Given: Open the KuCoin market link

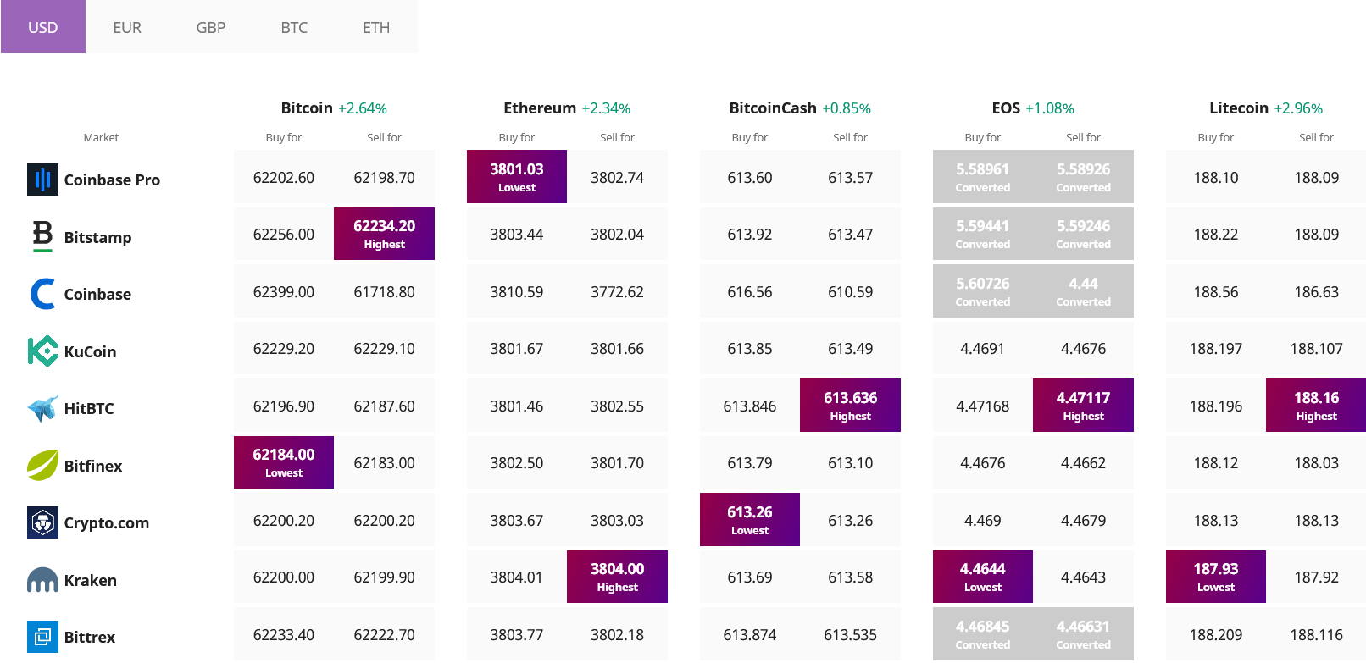Looking at the screenshot, I should (90, 351).
